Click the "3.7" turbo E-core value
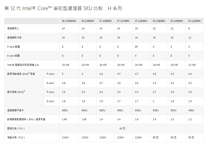 101,83
